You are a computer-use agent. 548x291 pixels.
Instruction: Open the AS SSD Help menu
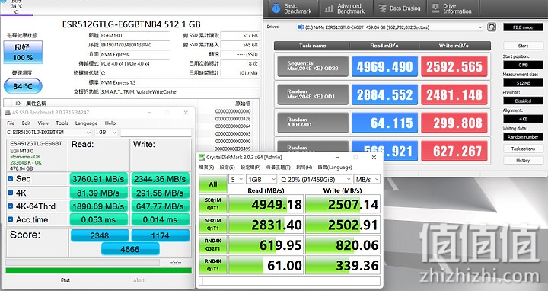point(110,123)
